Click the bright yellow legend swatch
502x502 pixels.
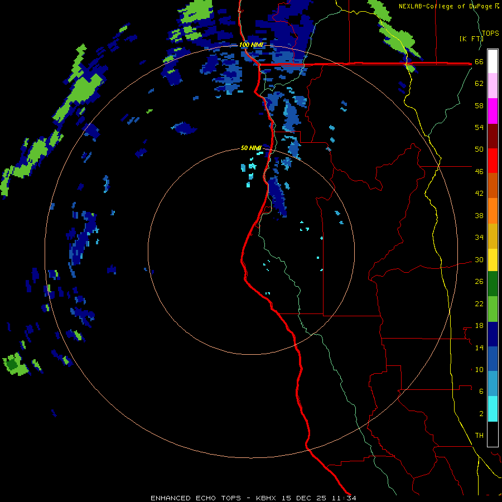tap(493, 259)
